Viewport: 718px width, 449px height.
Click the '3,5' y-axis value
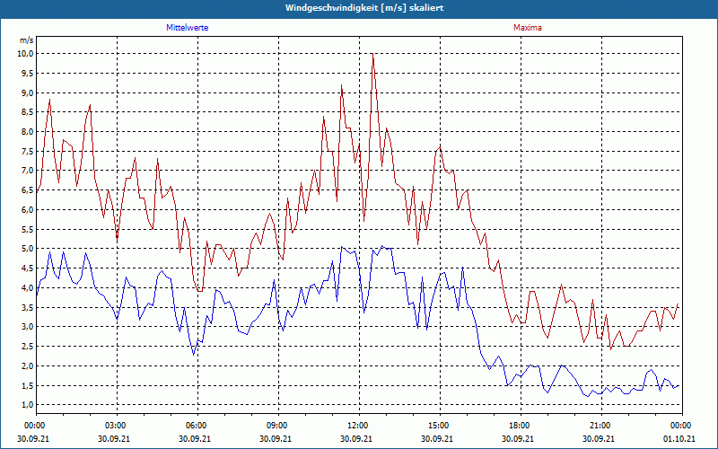pyautogui.click(x=28, y=307)
